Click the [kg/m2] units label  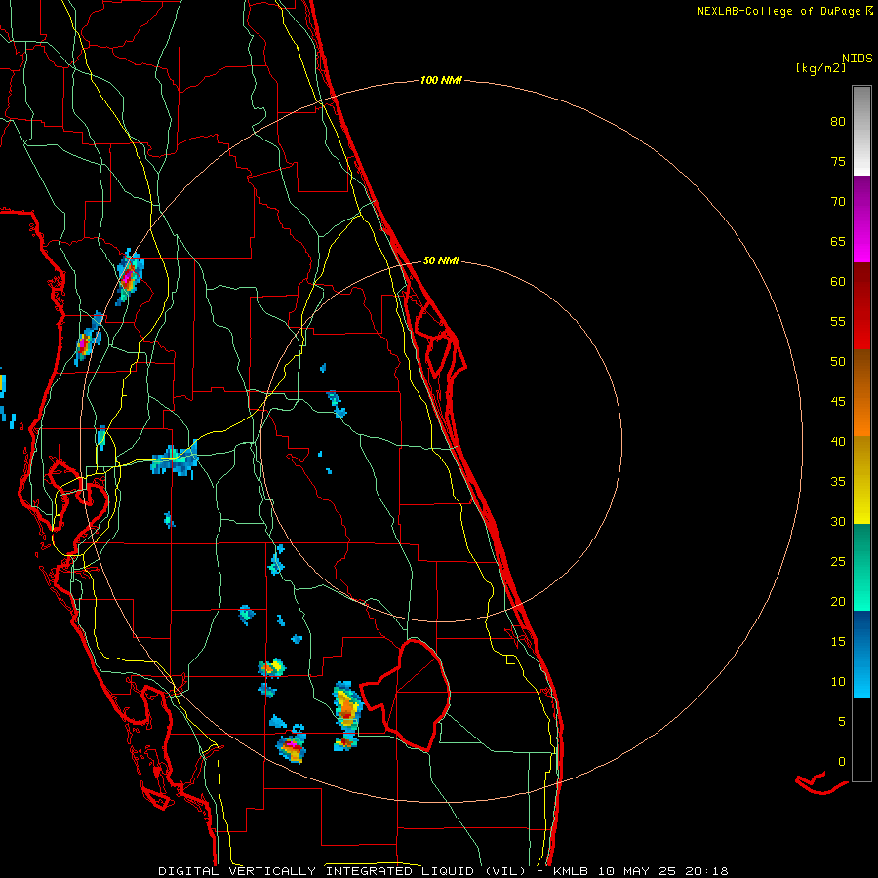pyautogui.click(x=820, y=68)
